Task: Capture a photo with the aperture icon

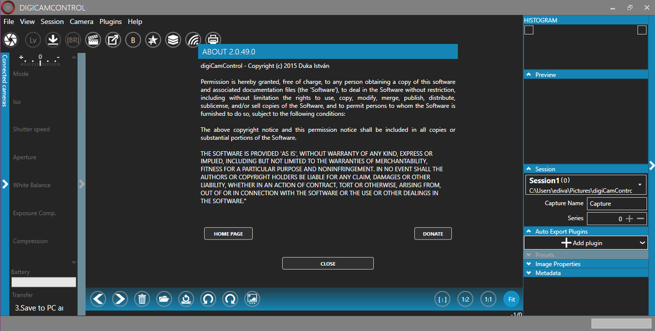Action: 11,39
